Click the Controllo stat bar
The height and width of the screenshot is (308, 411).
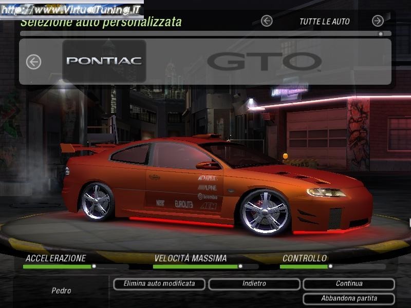click(332, 266)
